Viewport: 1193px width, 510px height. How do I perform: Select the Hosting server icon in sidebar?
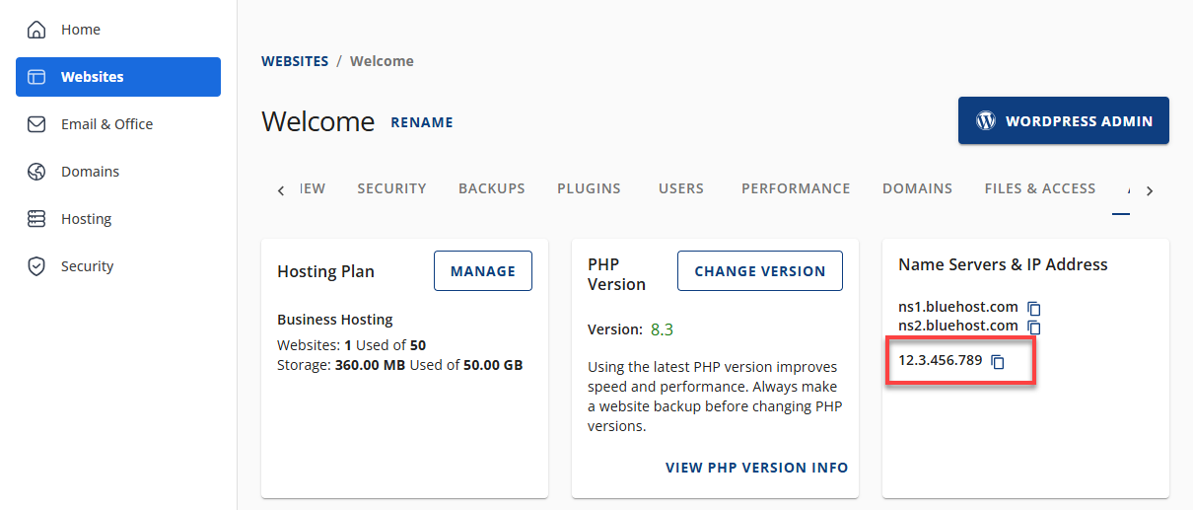pos(36,219)
